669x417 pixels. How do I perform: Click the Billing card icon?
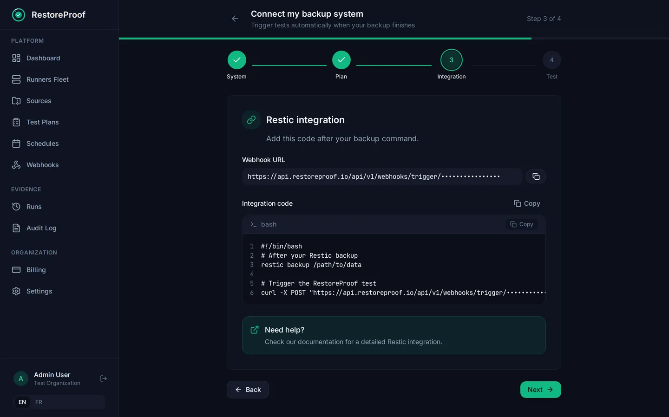(x=16, y=270)
